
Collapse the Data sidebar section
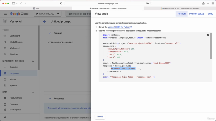33,92
